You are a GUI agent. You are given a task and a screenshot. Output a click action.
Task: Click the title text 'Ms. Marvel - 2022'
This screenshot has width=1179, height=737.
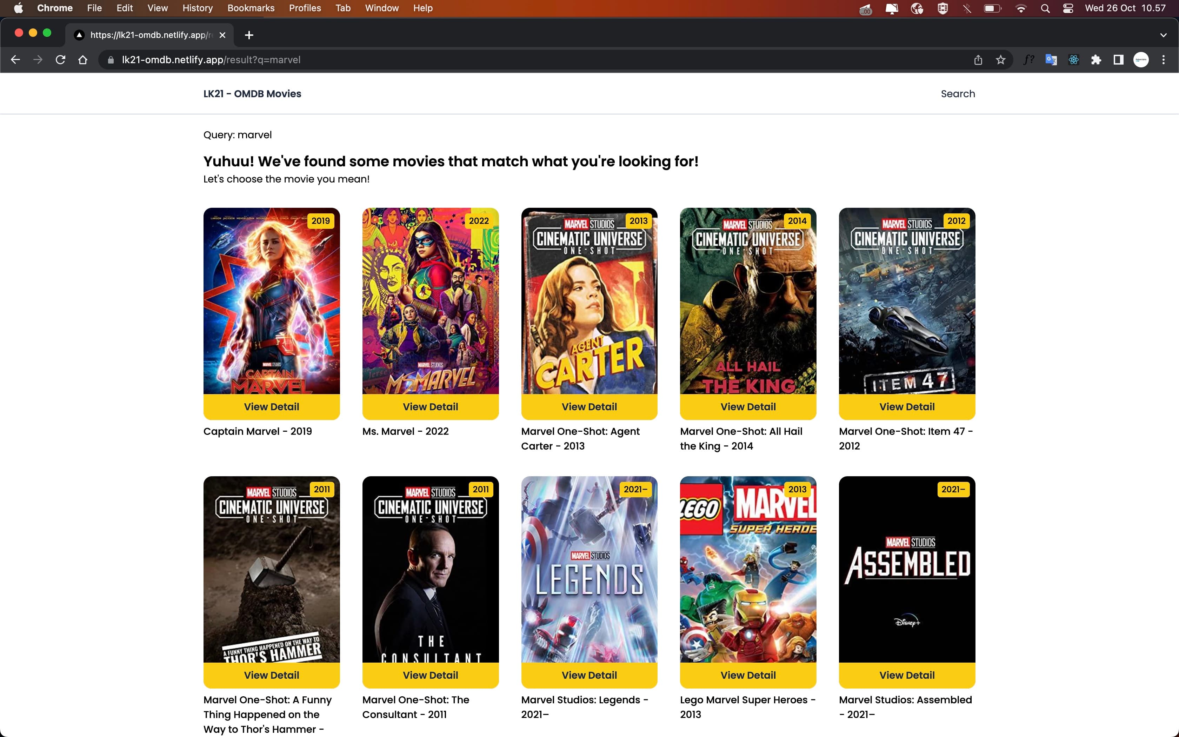(405, 431)
